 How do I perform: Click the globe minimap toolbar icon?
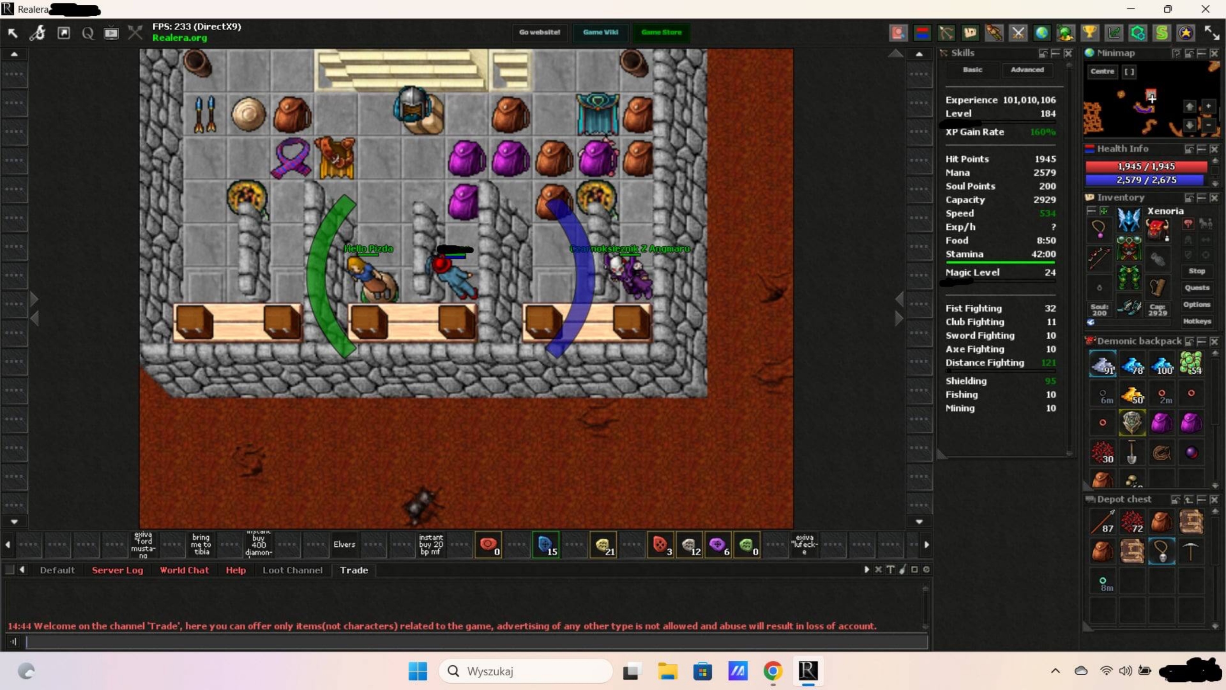click(1042, 33)
